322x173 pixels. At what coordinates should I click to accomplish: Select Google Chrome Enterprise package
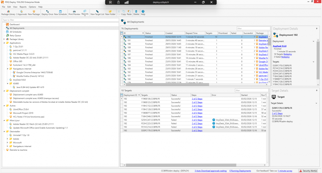point(34,72)
